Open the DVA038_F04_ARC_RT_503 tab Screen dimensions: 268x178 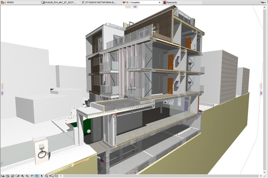click(60, 2)
